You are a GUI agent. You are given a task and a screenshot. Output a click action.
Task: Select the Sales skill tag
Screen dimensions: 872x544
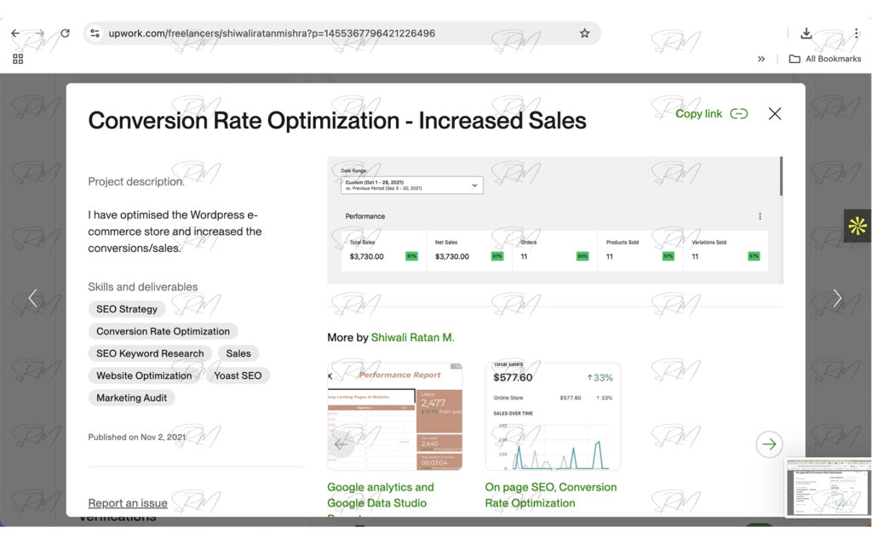238,354
